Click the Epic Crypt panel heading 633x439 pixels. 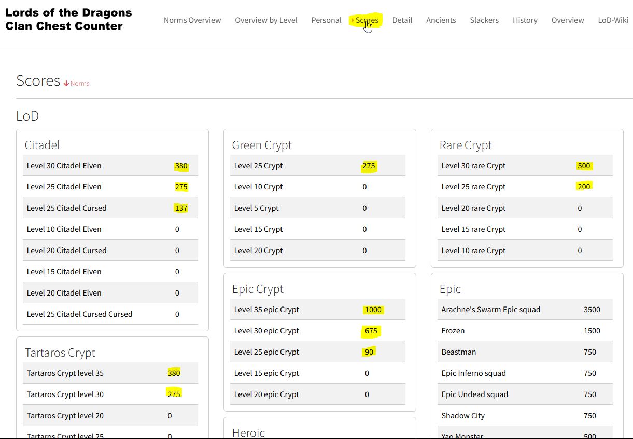pyautogui.click(x=258, y=289)
